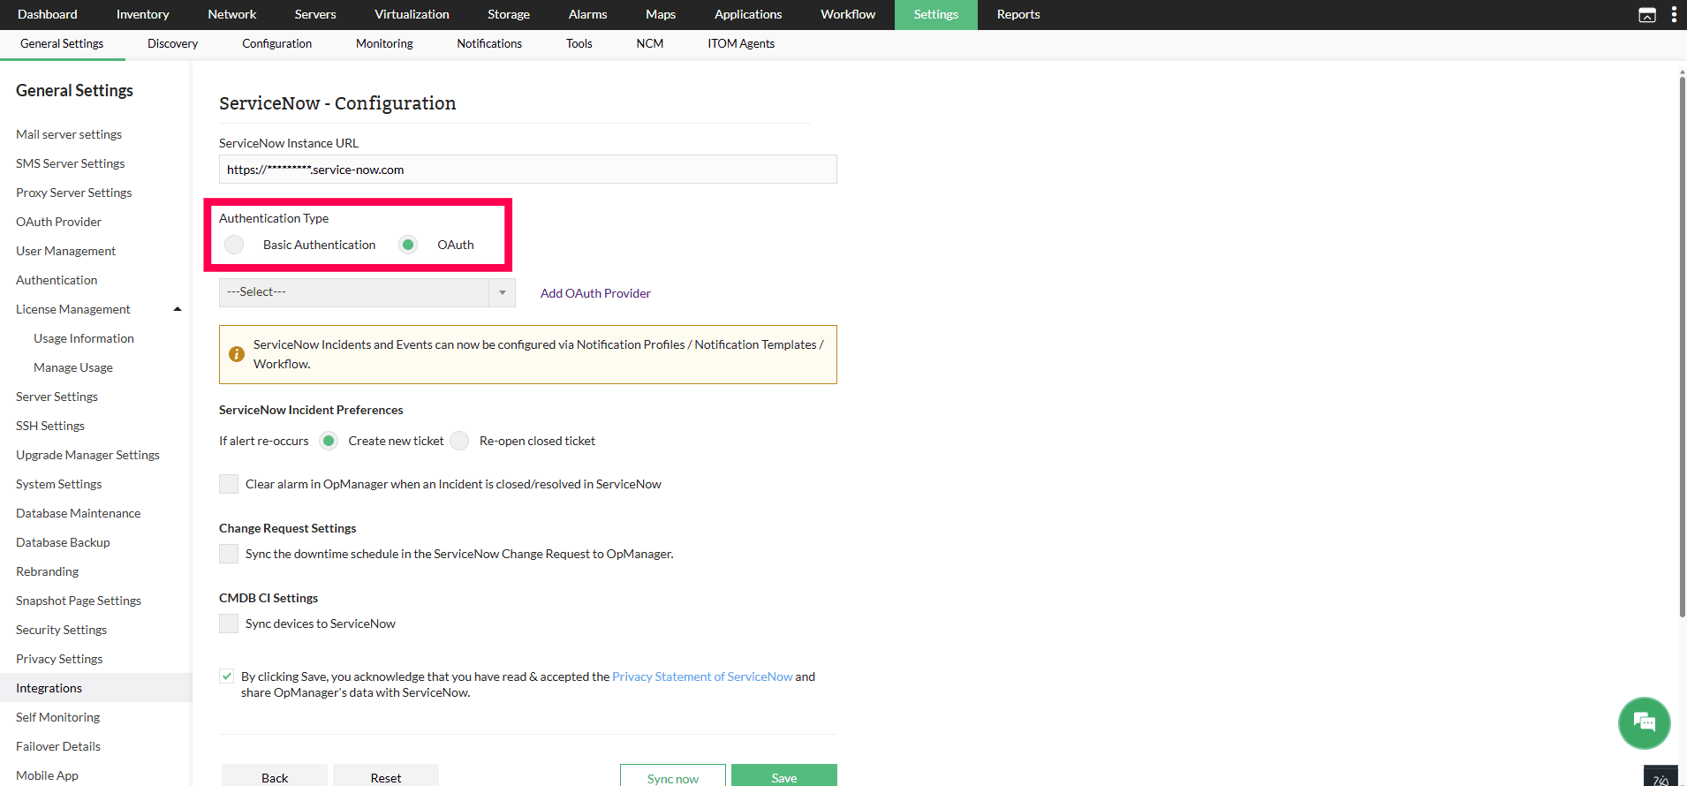The height and width of the screenshot is (786, 1687).
Task: Open Manage Usage under License Management
Action: [73, 367]
